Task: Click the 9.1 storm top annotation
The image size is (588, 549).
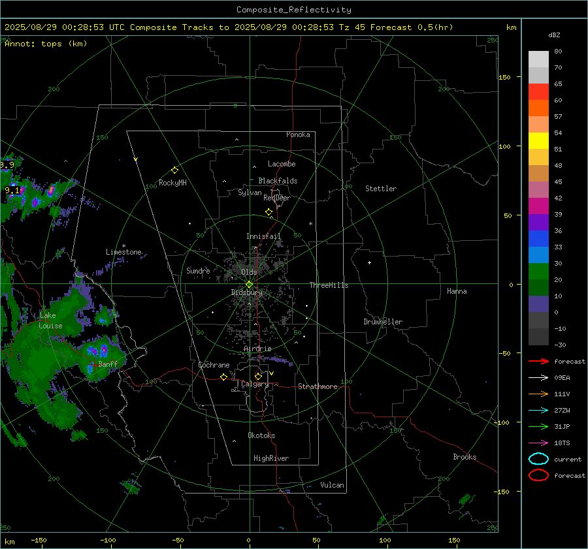Action: [x=12, y=191]
